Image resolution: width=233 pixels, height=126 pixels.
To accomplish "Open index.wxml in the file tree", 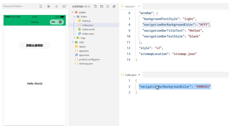I will 88,29.
